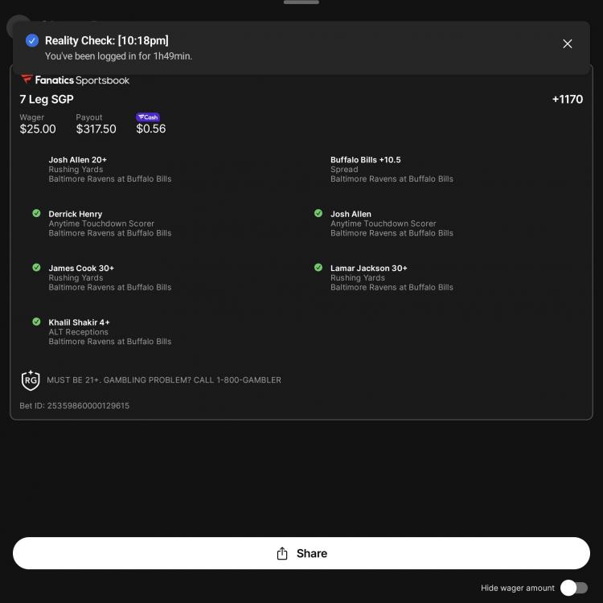
Task: Click the +1170 odds value
Action: click(567, 100)
